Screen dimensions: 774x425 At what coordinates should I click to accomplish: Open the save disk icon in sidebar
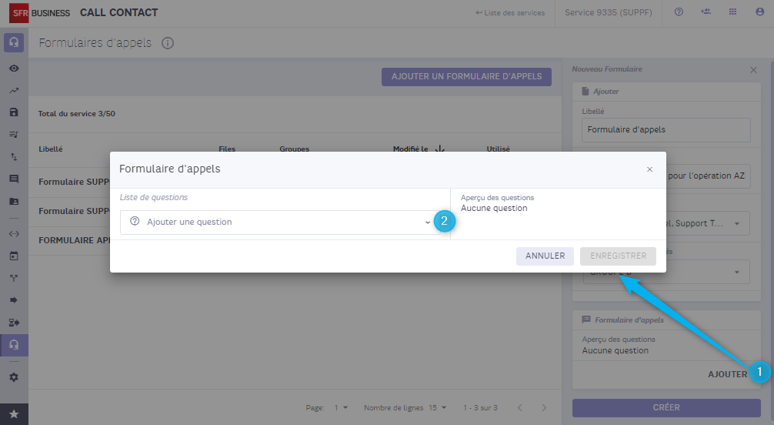tap(14, 112)
